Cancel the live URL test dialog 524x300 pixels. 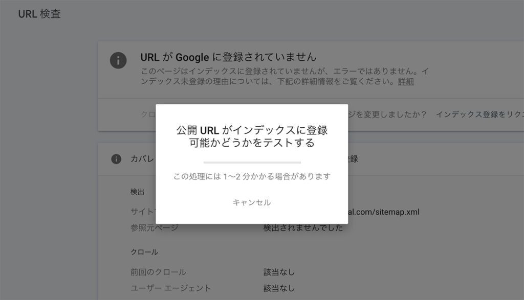pos(252,202)
